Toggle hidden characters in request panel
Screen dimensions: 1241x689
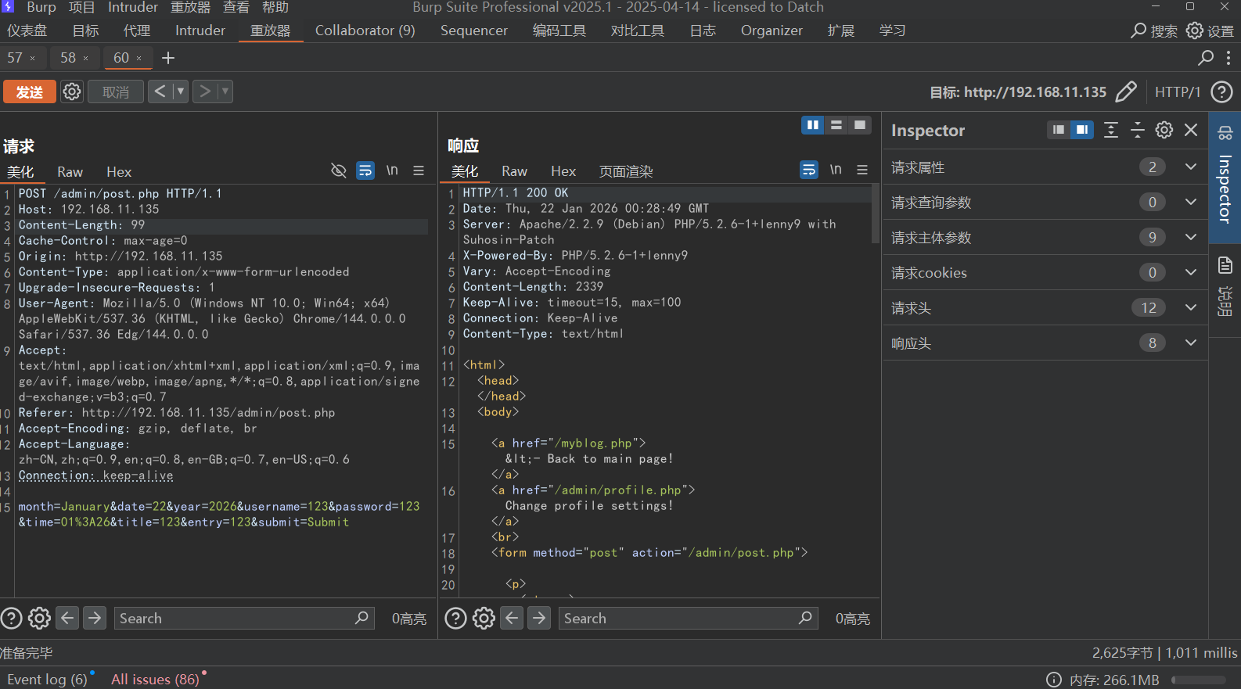(x=339, y=170)
